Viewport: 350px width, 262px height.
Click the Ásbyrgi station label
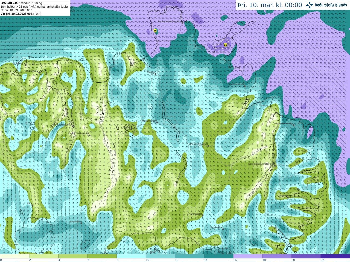(151, 72)
